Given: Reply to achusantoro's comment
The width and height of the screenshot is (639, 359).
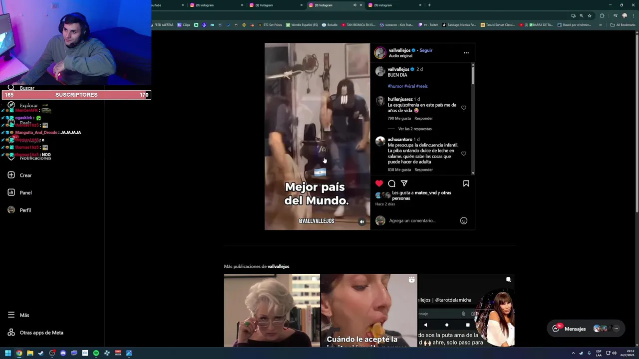Looking at the screenshot, I should [423, 170].
